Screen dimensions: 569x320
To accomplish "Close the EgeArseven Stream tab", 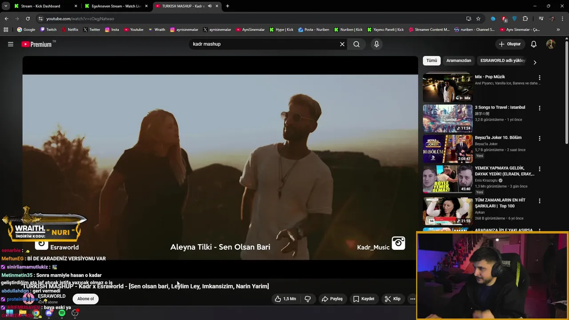I will (146, 6).
